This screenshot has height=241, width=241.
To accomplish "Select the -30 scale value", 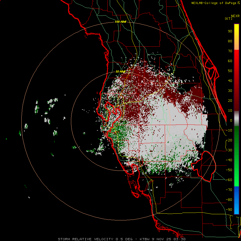I will (229, 150).
